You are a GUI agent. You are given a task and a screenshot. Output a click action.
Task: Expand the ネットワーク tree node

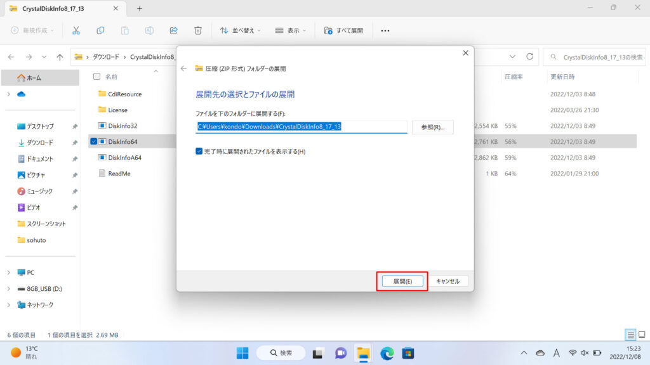tap(9, 305)
